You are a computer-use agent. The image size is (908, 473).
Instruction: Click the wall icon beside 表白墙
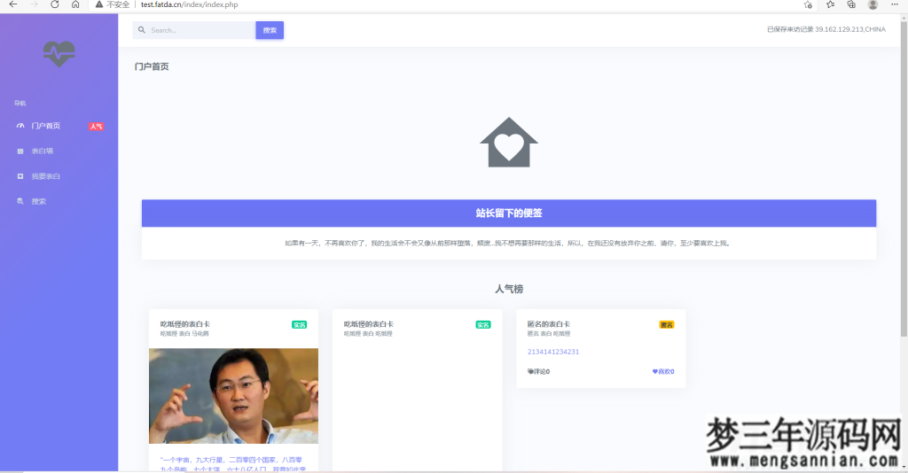coord(20,151)
